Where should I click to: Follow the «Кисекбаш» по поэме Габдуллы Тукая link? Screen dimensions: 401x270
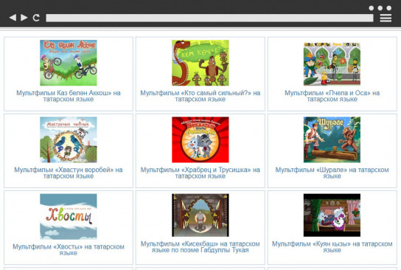[x=200, y=246]
